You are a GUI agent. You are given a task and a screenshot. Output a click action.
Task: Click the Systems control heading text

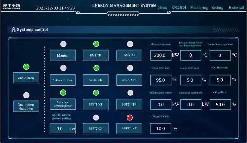coord(32,29)
